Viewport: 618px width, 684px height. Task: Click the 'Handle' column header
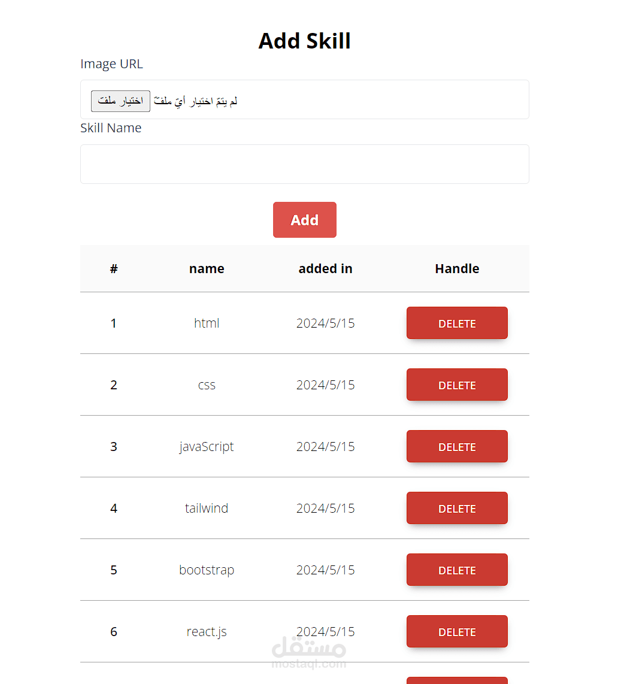tap(457, 269)
